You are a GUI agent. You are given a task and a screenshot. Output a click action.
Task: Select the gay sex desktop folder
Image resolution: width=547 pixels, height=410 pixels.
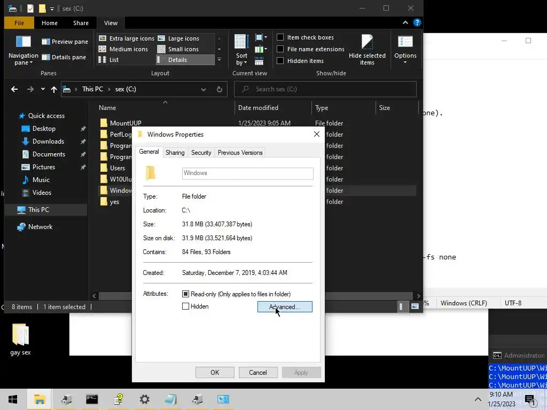tap(21, 339)
